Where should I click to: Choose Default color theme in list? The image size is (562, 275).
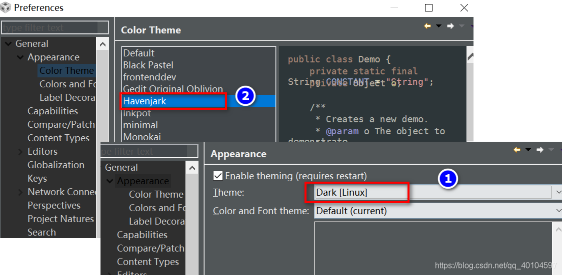[138, 53]
